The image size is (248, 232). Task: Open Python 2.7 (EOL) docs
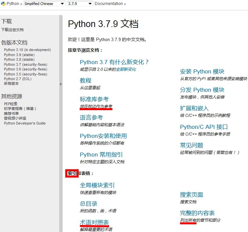18,79
